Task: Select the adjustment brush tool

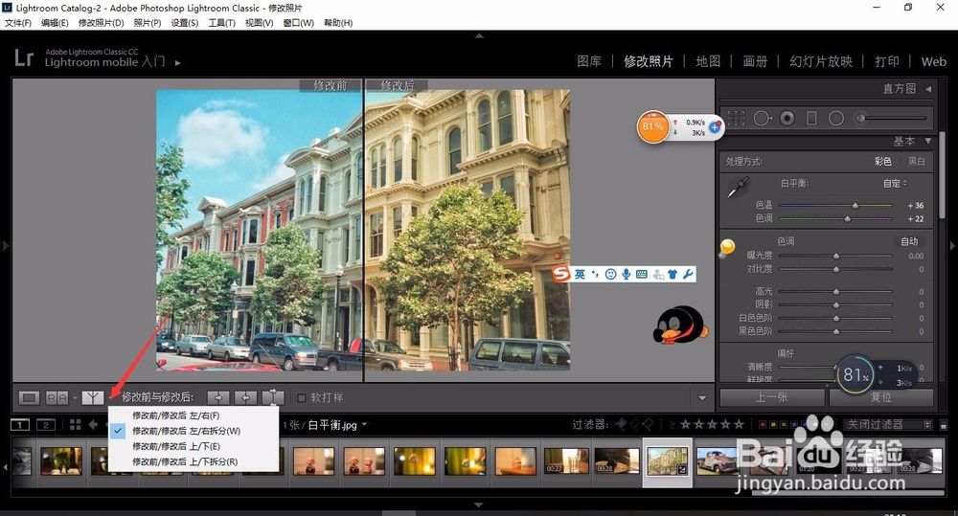Action: click(x=892, y=118)
